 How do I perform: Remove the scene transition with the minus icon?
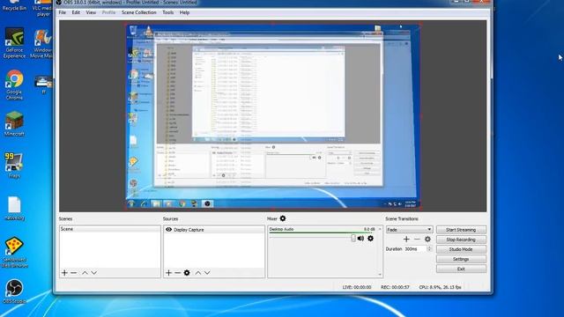click(x=417, y=239)
